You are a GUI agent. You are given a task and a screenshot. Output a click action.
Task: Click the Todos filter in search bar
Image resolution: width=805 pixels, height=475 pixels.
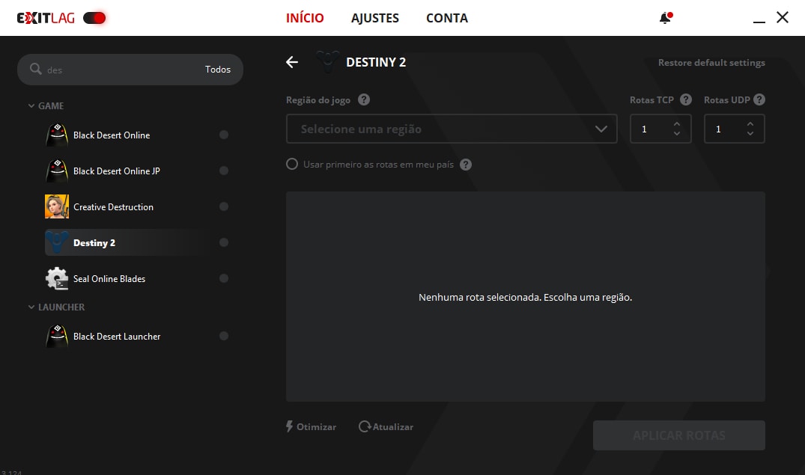pyautogui.click(x=218, y=70)
